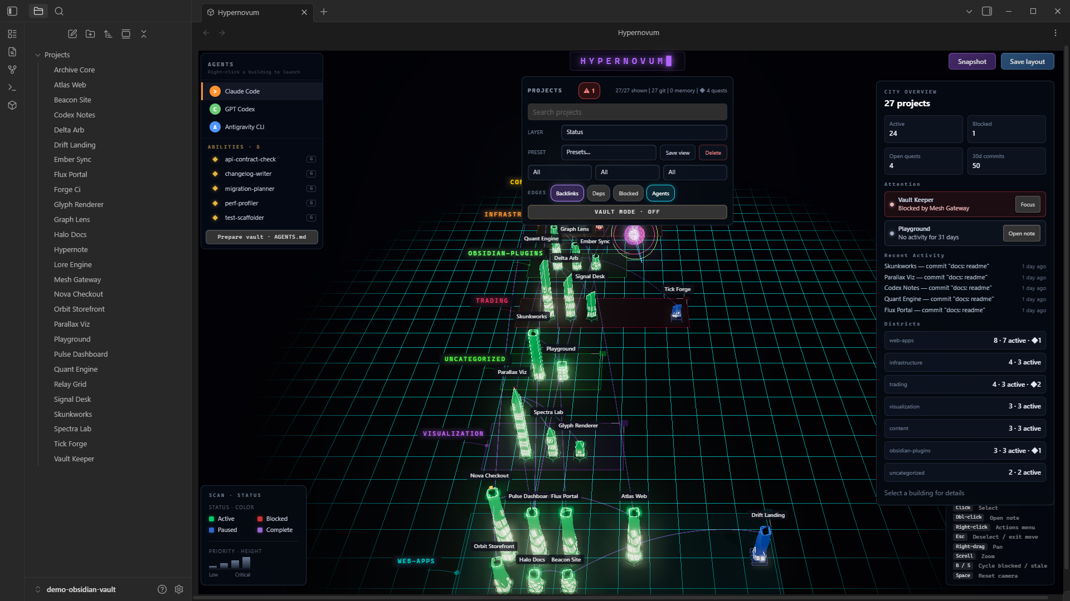Select the api-contract-check ability

(262, 159)
